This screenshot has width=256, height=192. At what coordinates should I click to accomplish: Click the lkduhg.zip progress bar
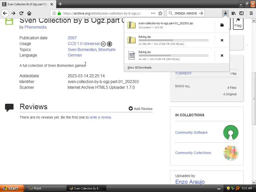point(173,40)
